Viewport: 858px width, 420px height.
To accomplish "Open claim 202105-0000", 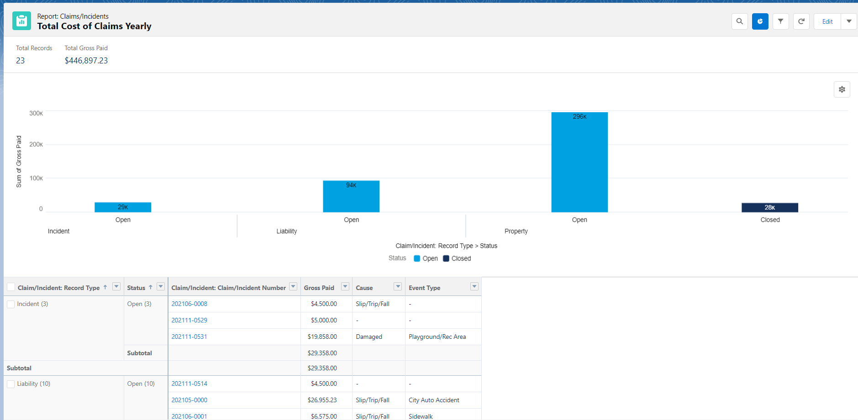I will pyautogui.click(x=189, y=400).
